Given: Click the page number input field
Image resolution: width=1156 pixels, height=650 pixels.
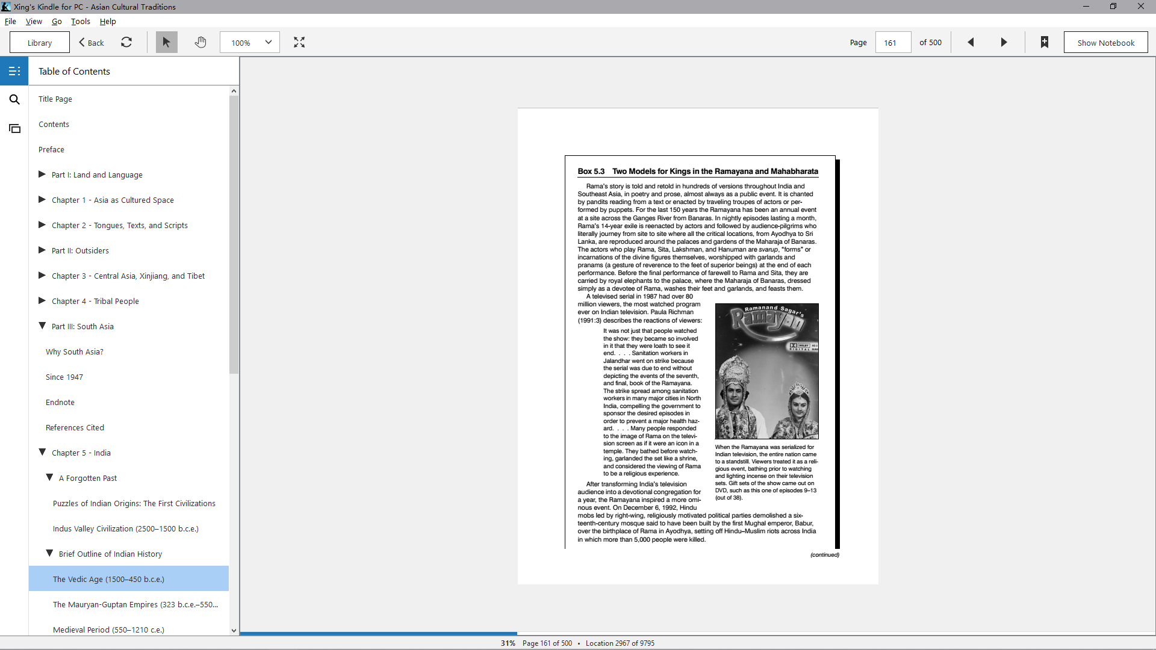Looking at the screenshot, I should point(893,42).
